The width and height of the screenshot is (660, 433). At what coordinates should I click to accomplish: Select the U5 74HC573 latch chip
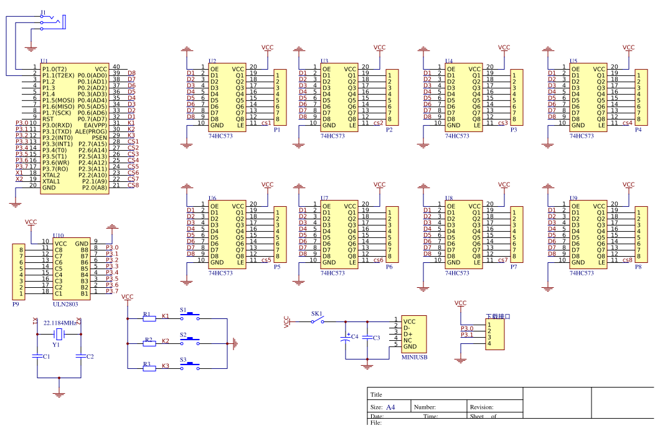(588, 97)
